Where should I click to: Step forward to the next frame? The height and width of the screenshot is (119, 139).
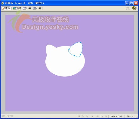[102, 116]
